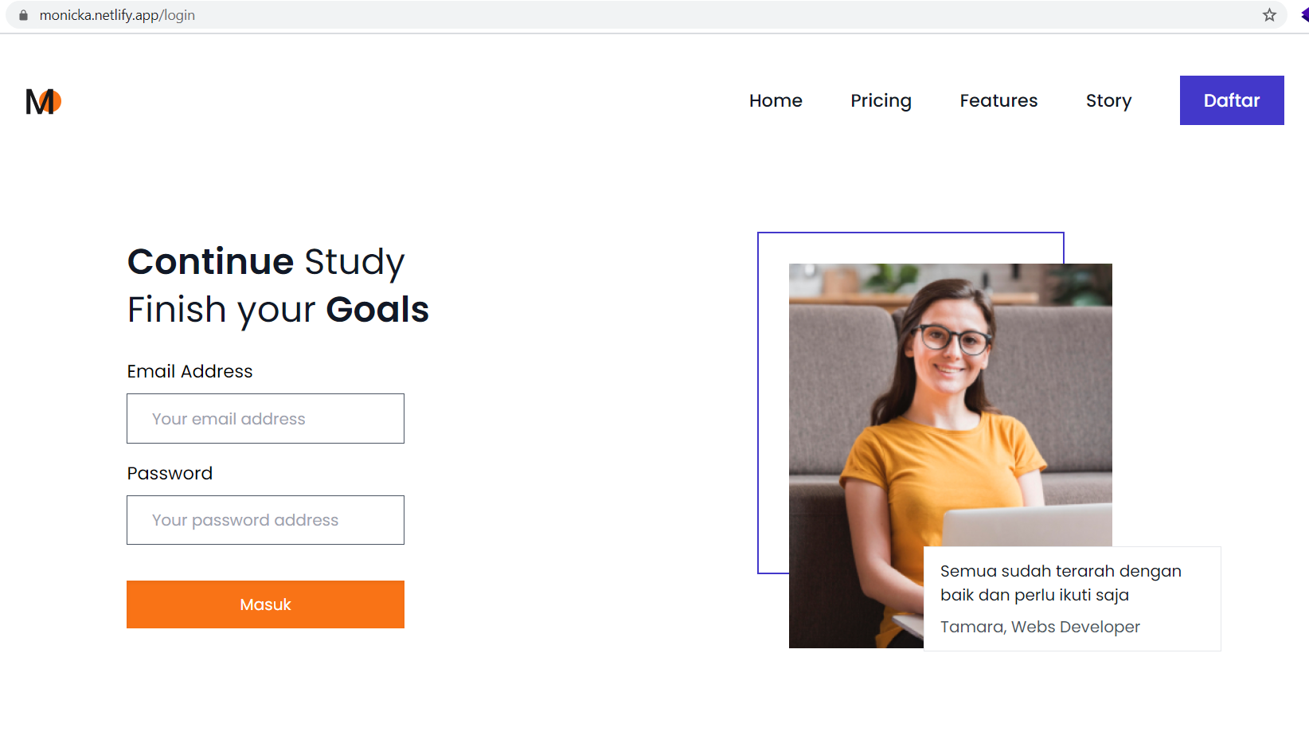Viewport: 1309px width, 751px height.
Task: Open the Story page
Action: [1108, 100]
